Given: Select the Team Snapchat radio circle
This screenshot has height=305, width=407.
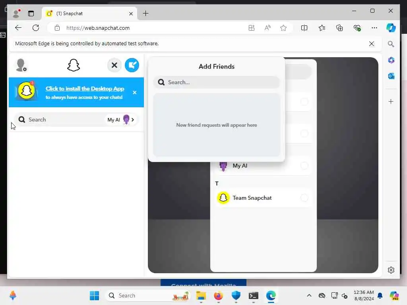Looking at the screenshot, I should click(x=304, y=198).
